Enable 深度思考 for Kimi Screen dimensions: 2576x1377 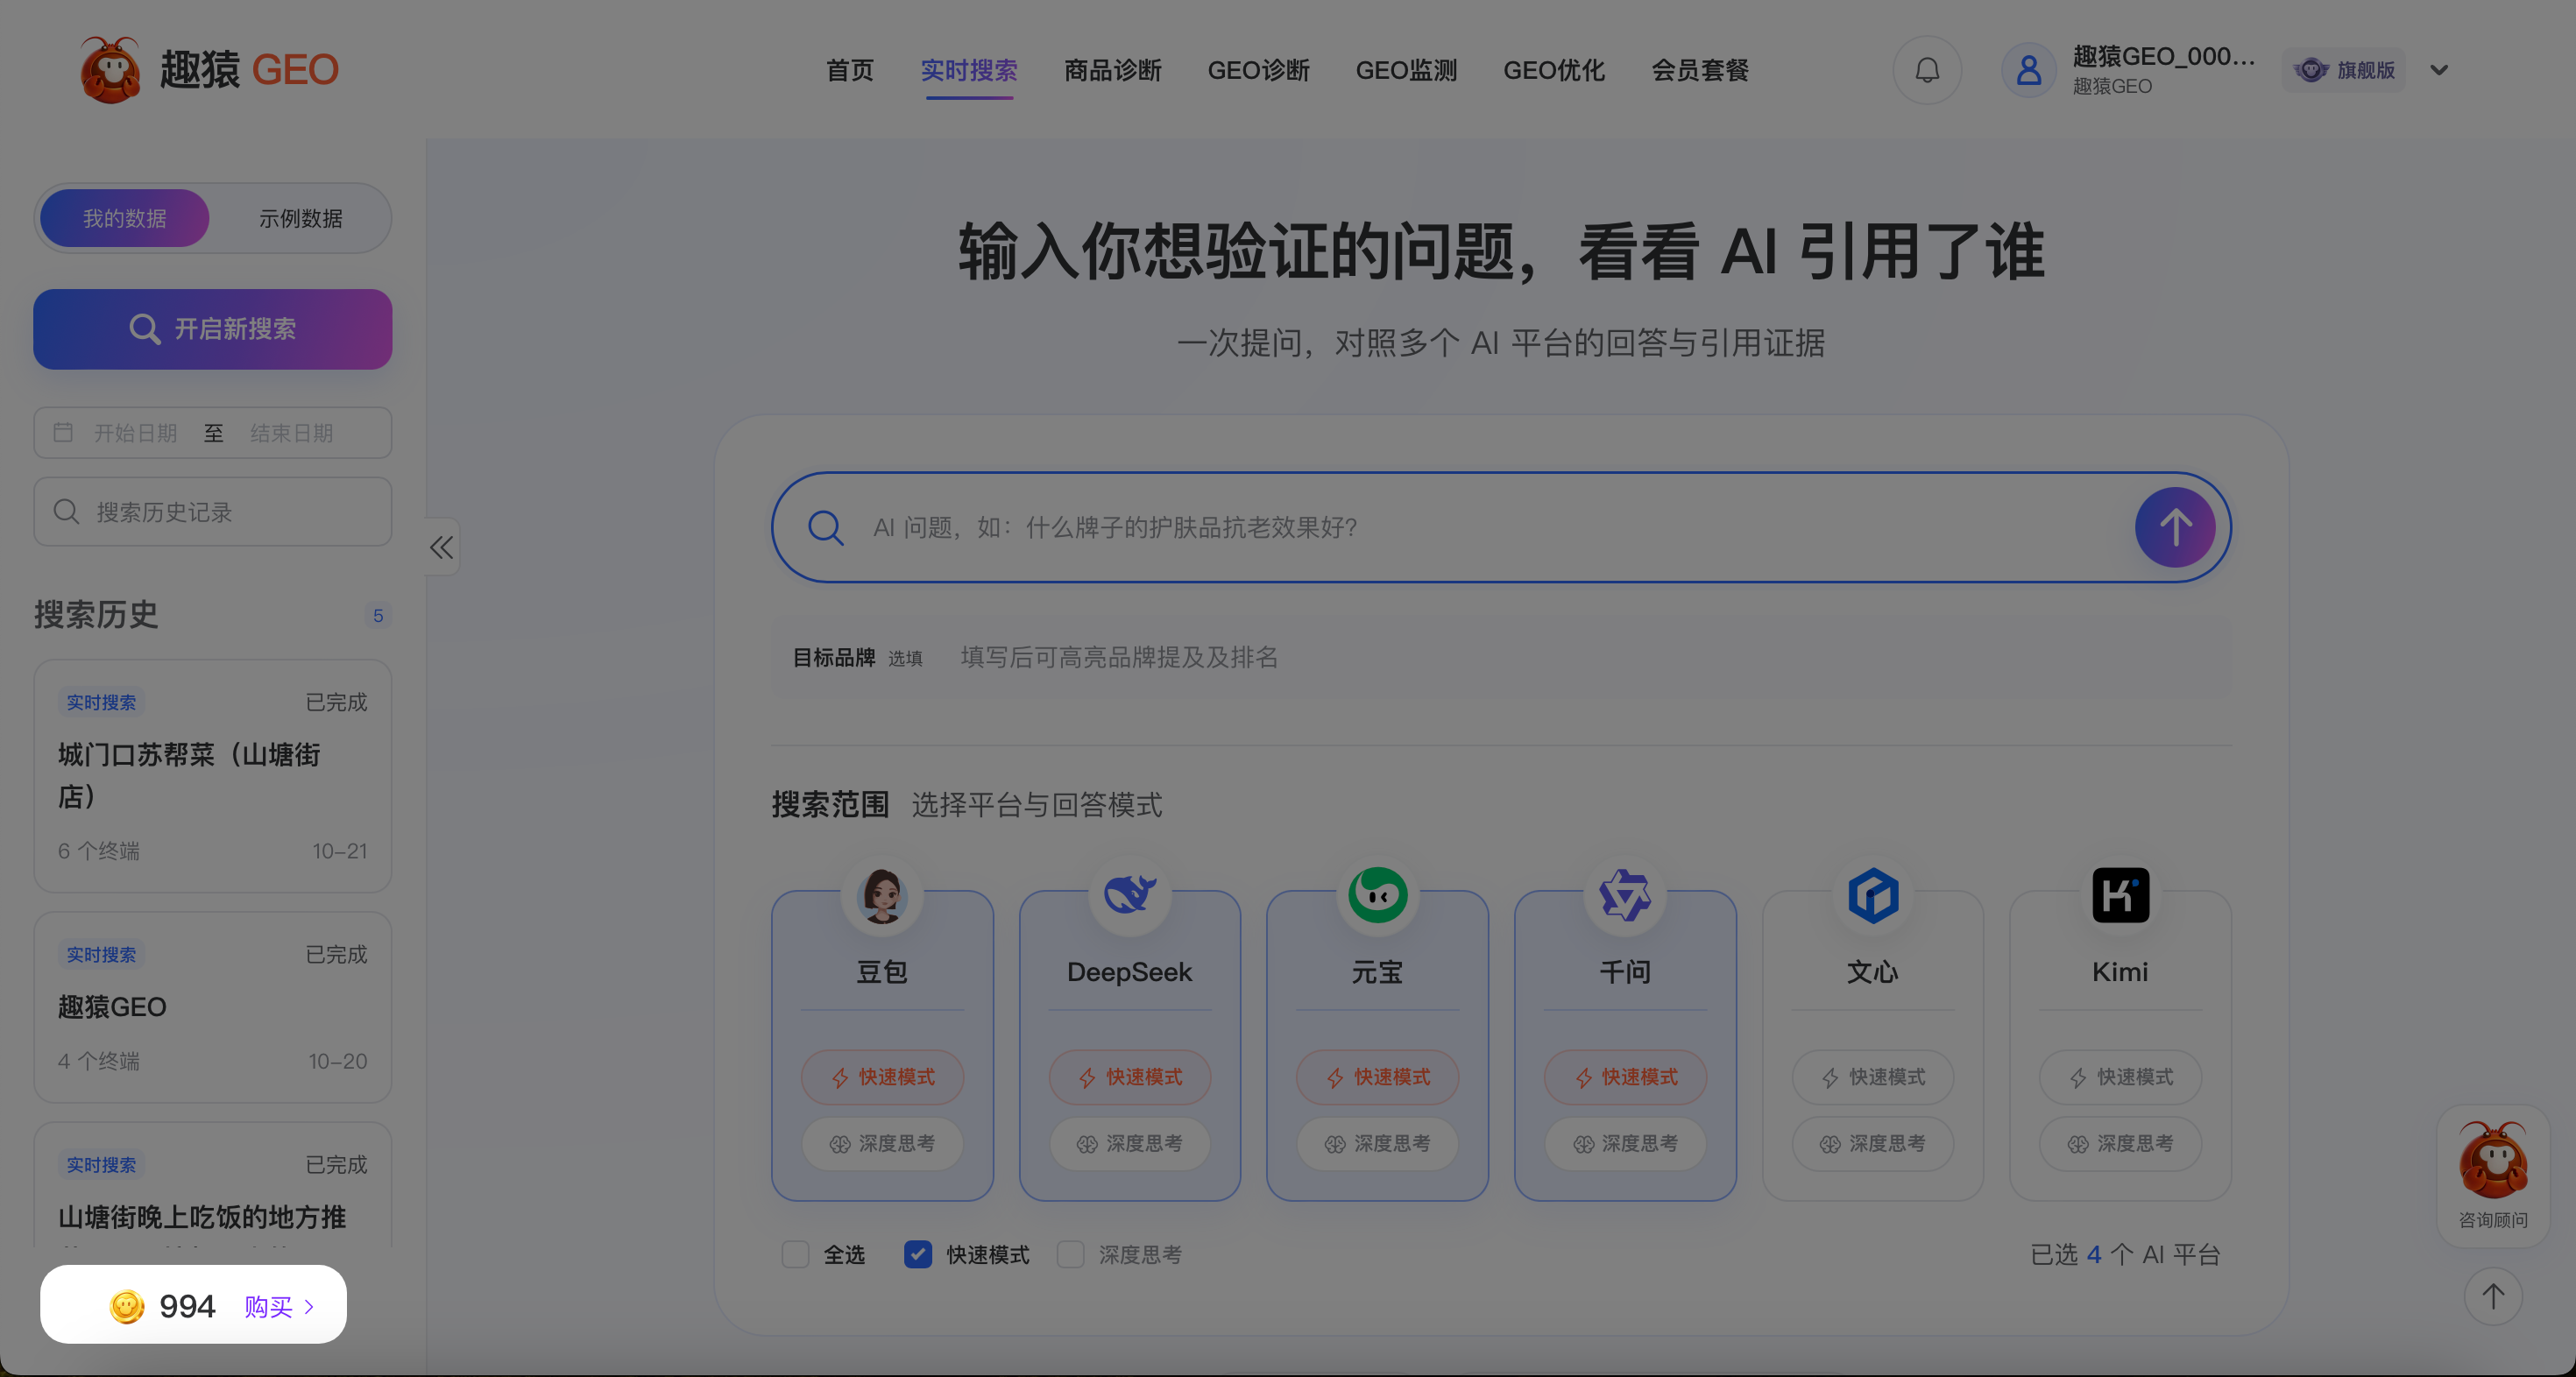pyautogui.click(x=2120, y=1143)
